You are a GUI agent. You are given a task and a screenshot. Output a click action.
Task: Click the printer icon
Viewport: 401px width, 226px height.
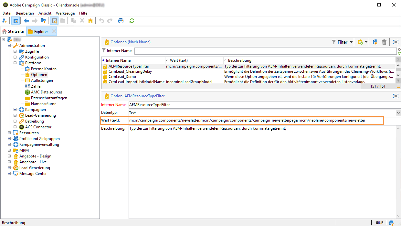(121, 21)
